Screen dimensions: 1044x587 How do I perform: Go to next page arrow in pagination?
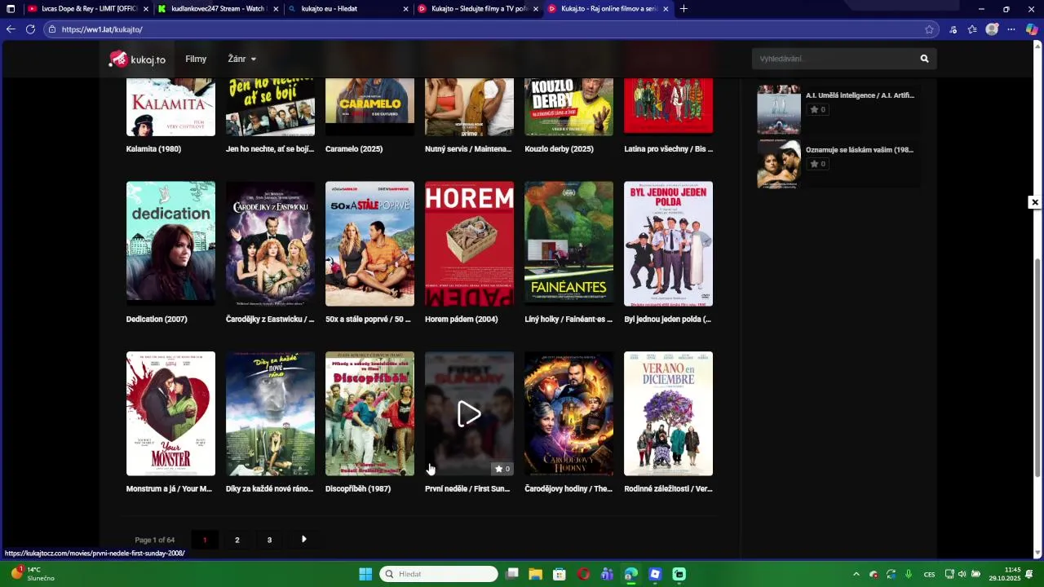(x=303, y=539)
